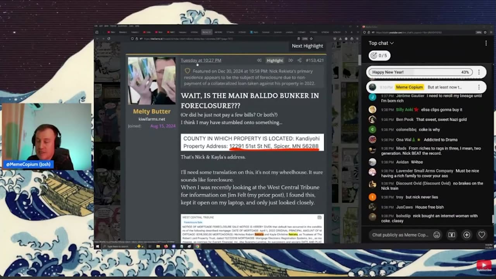
Task: Open post number #153,421 link
Action: [315, 60]
